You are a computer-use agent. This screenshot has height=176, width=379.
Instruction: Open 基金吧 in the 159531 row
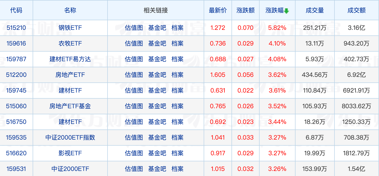point(157,169)
